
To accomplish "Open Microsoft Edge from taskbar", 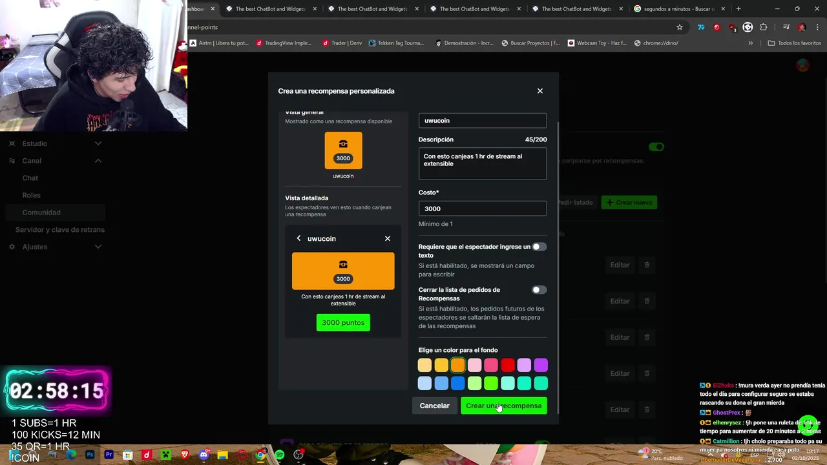I will (71, 455).
